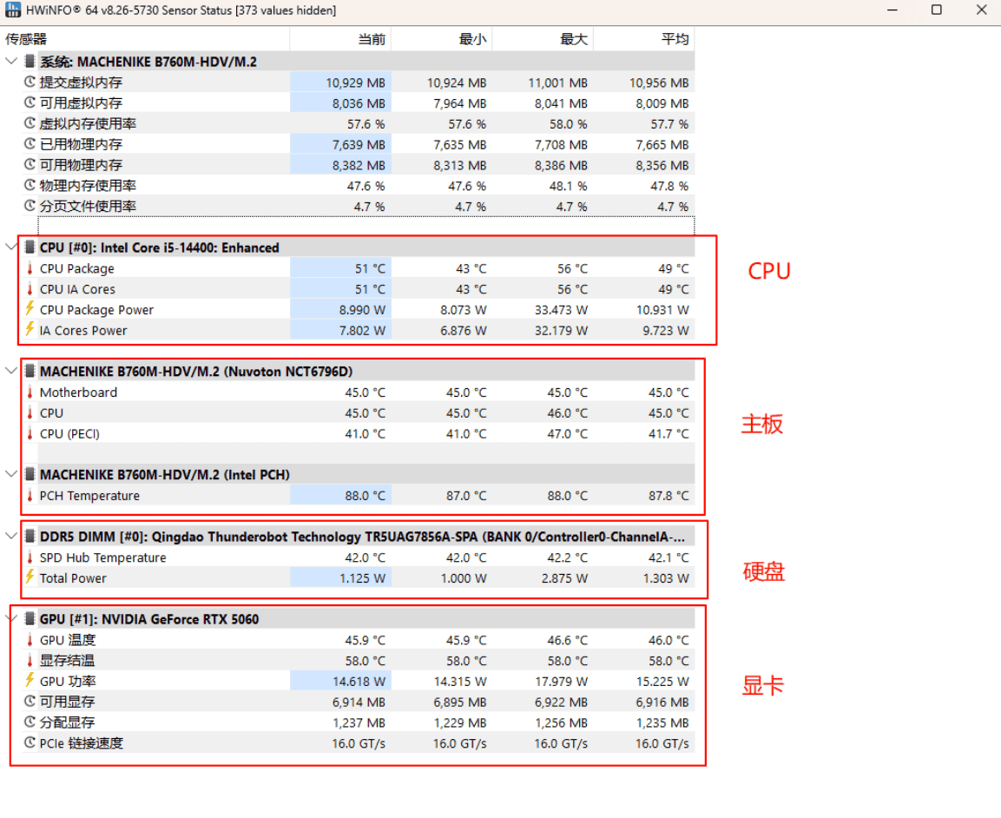The height and width of the screenshot is (818, 1001).
Task: Click the lightning icon beside CPU Package Power
Action: pyautogui.click(x=30, y=309)
